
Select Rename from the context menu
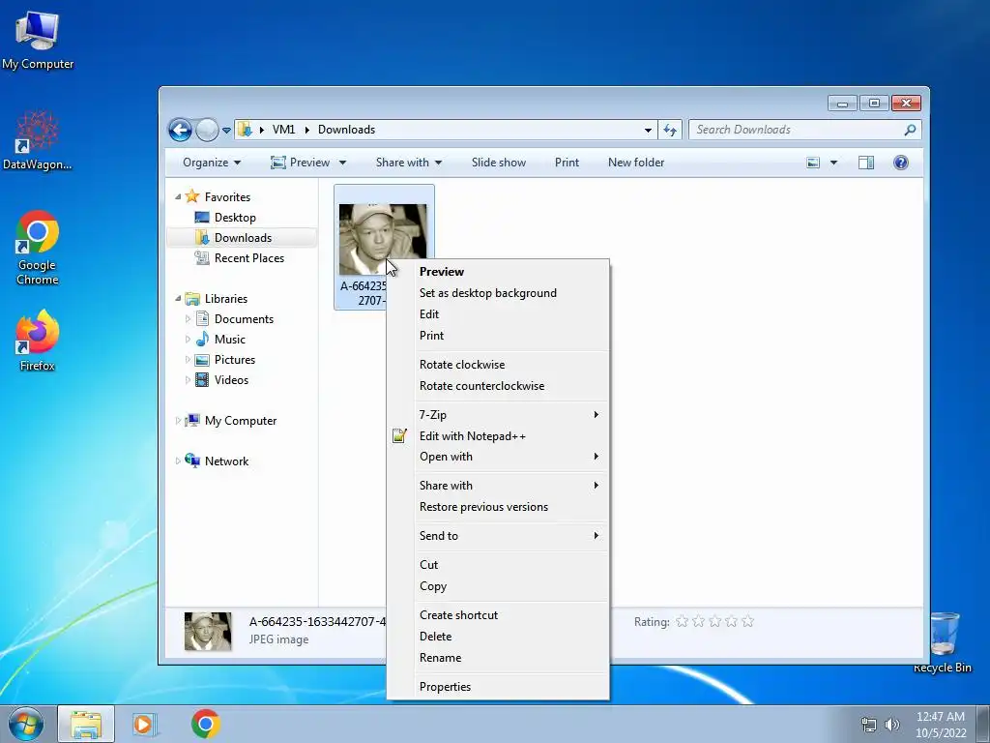498,658
